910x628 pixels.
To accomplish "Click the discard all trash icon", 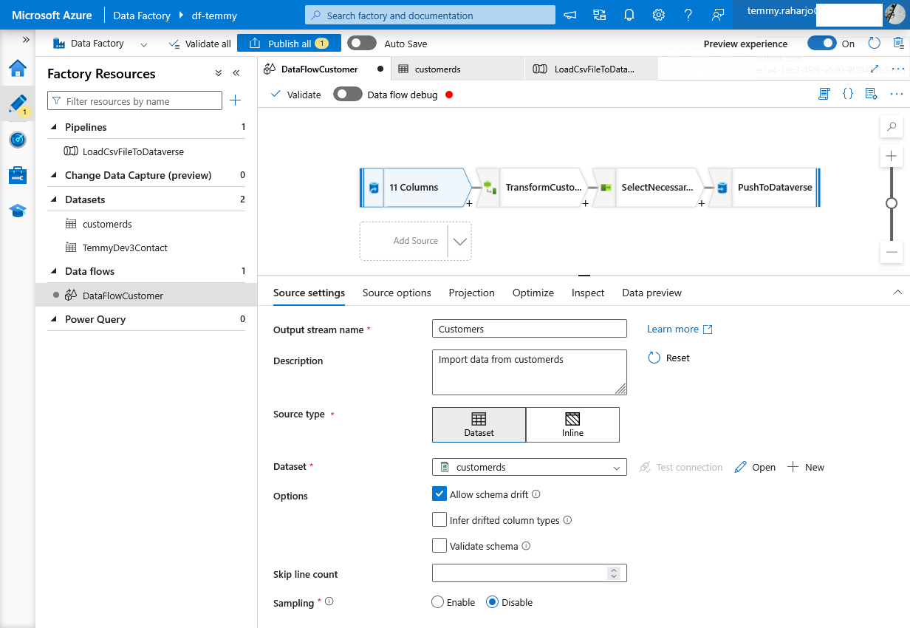I will [x=898, y=44].
